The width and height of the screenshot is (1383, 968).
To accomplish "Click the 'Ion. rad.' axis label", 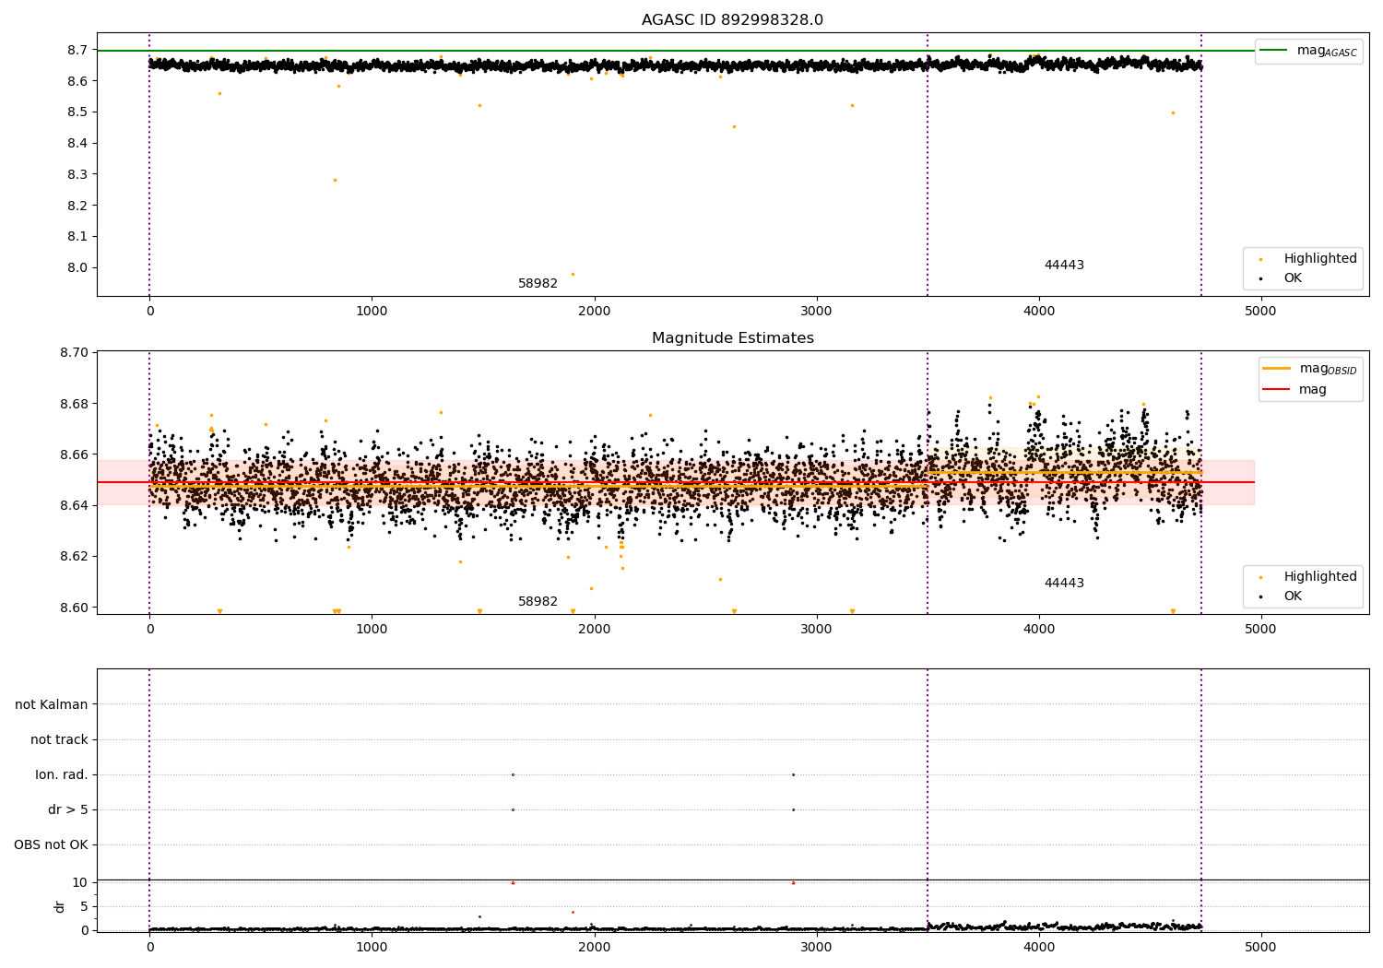I will 62,774.
